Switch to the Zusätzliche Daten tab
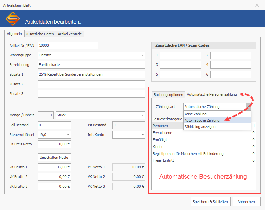This screenshot has height=210, width=265. coord(40,34)
